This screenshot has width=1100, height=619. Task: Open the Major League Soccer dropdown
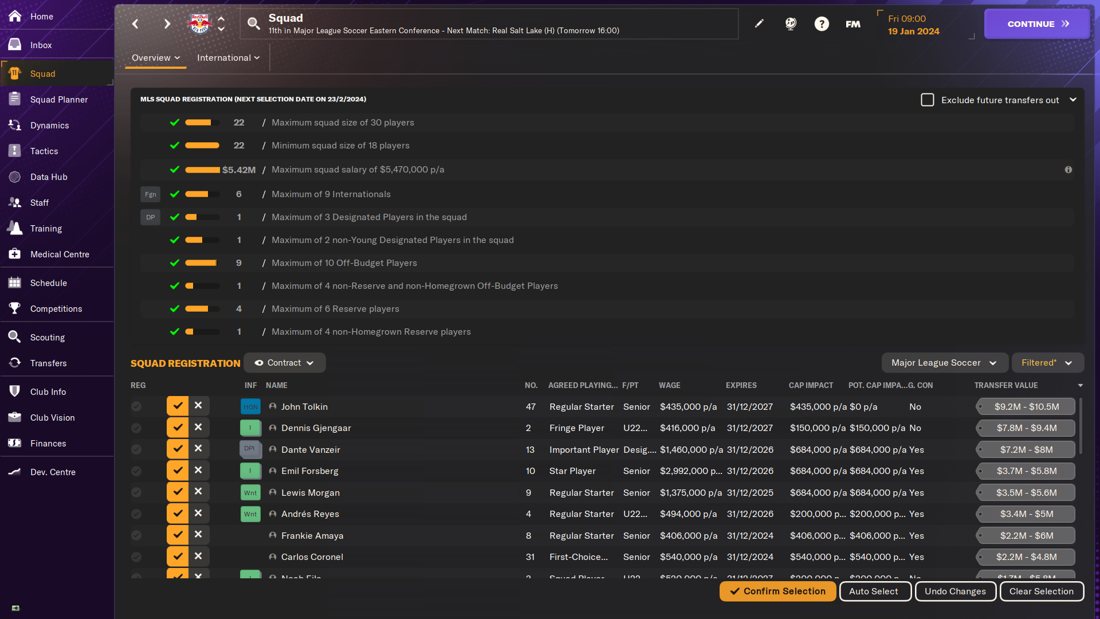[945, 363]
